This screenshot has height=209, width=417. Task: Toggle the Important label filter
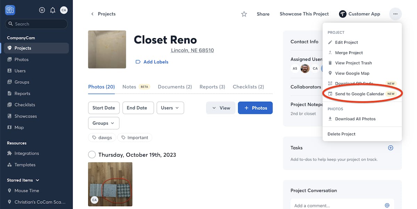134,138
